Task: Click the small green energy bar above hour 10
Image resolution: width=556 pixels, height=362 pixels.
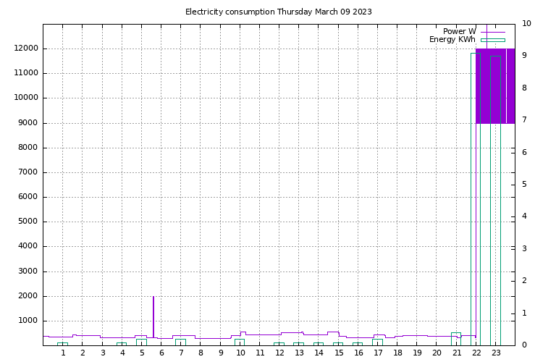Action: pyautogui.click(x=240, y=342)
